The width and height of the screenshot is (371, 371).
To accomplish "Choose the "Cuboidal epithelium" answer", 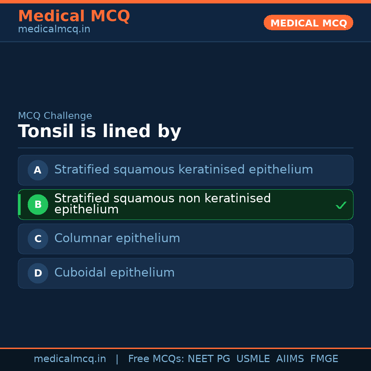I will tap(114, 273).
